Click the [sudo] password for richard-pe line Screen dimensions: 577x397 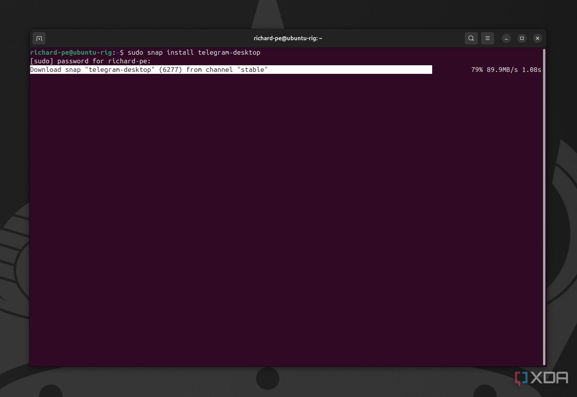[91, 61]
